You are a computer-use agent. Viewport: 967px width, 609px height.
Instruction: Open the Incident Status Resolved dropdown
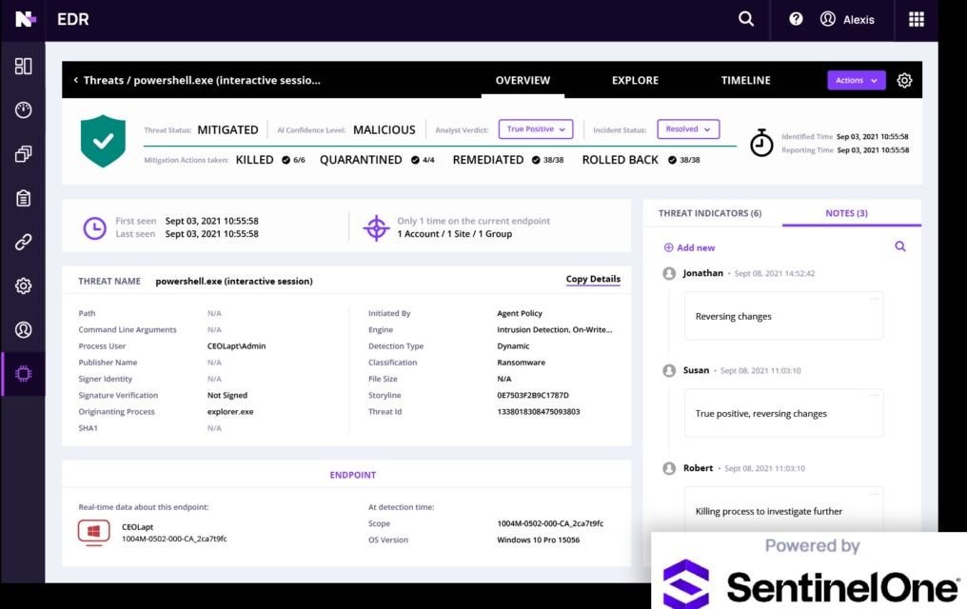click(687, 129)
